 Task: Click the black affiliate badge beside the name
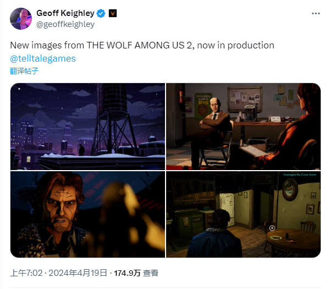pos(113,13)
